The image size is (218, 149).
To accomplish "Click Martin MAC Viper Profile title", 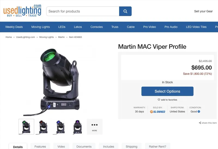I will [152, 47].
